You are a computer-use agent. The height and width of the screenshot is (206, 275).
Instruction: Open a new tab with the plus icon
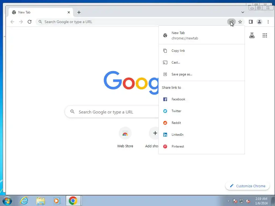[x=79, y=12]
